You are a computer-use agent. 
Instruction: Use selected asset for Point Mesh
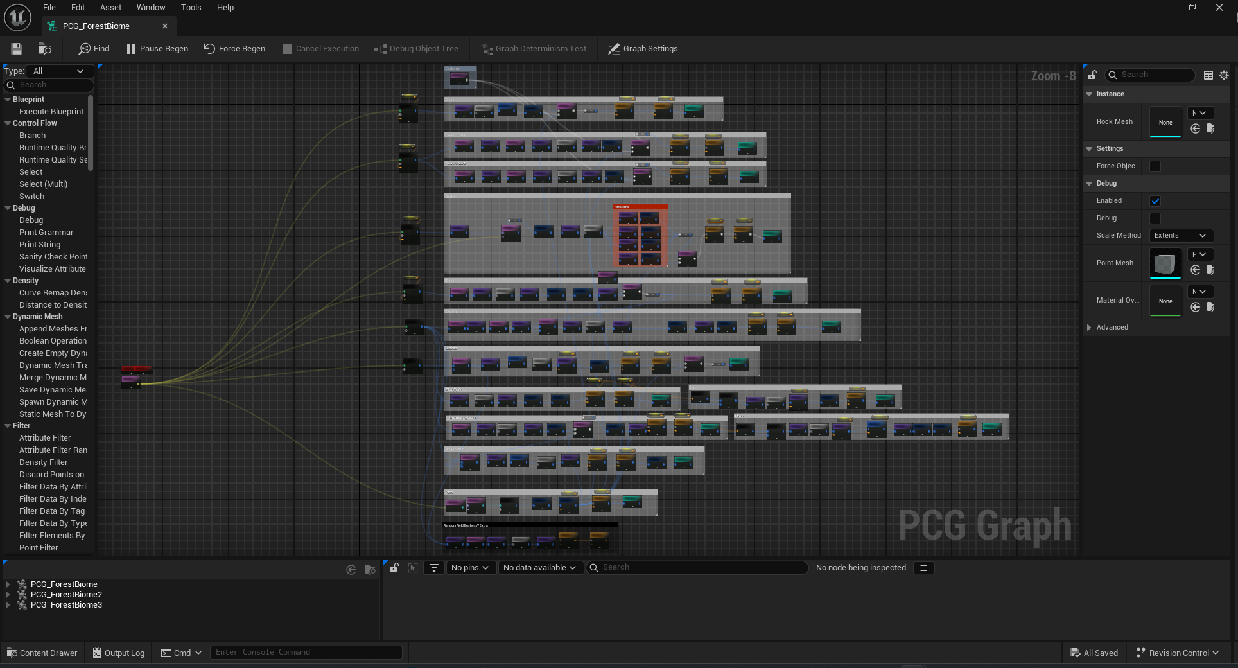coord(1196,270)
